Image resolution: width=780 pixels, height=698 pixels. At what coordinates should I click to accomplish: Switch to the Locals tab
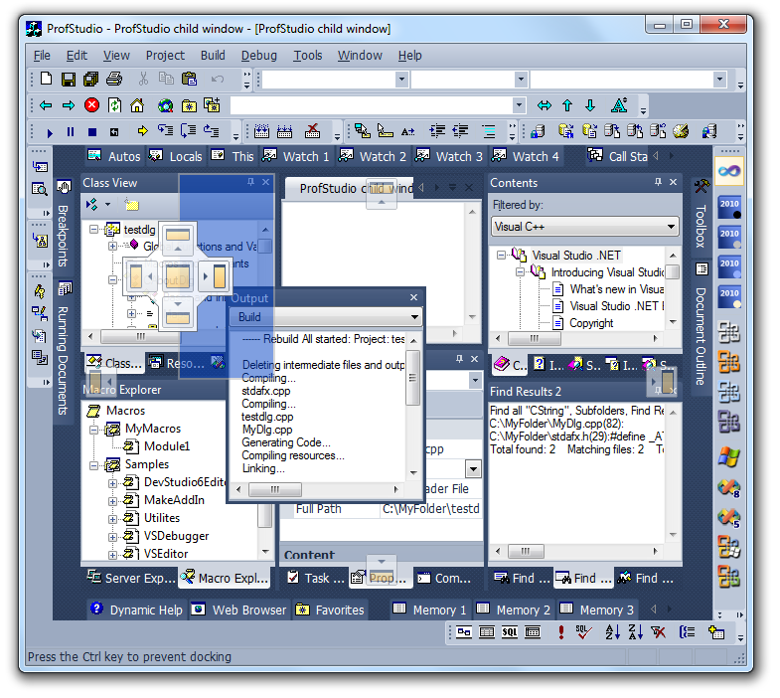(176, 156)
